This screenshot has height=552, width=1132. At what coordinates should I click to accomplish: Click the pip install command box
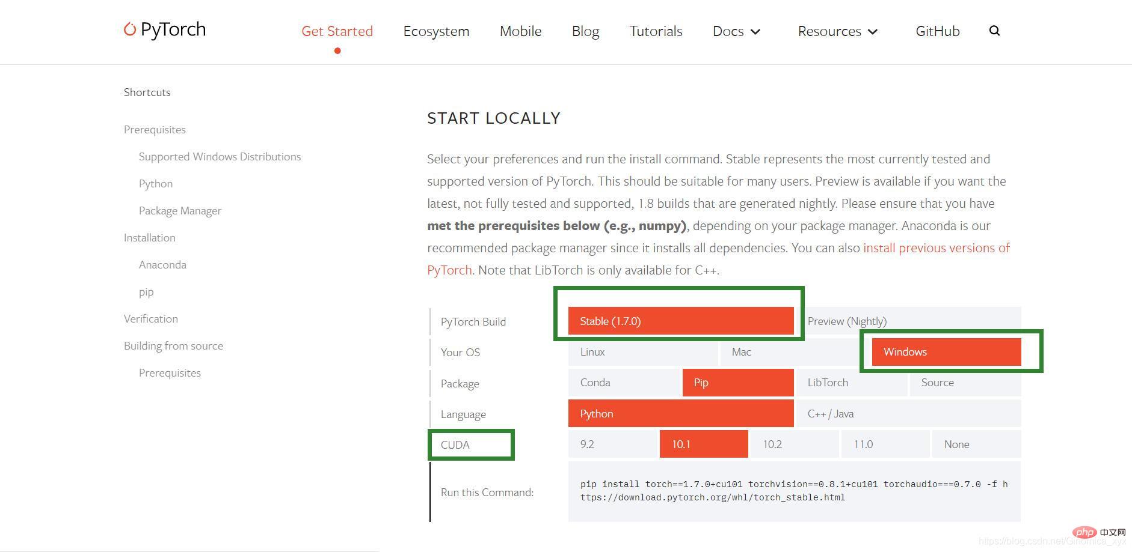click(x=794, y=491)
